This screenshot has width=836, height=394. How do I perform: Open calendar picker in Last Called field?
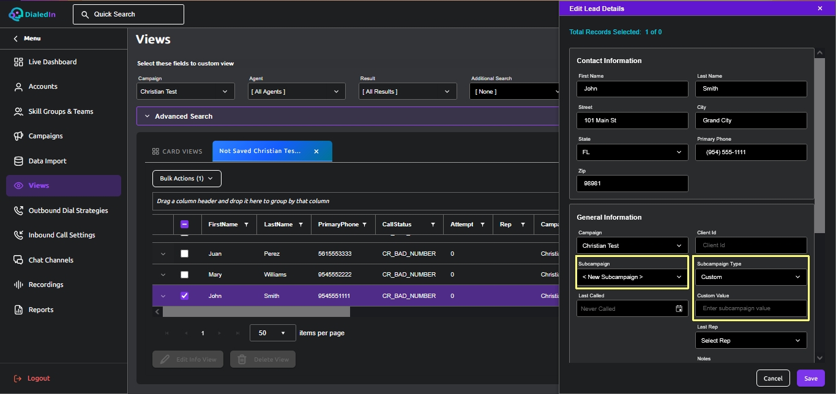point(679,309)
